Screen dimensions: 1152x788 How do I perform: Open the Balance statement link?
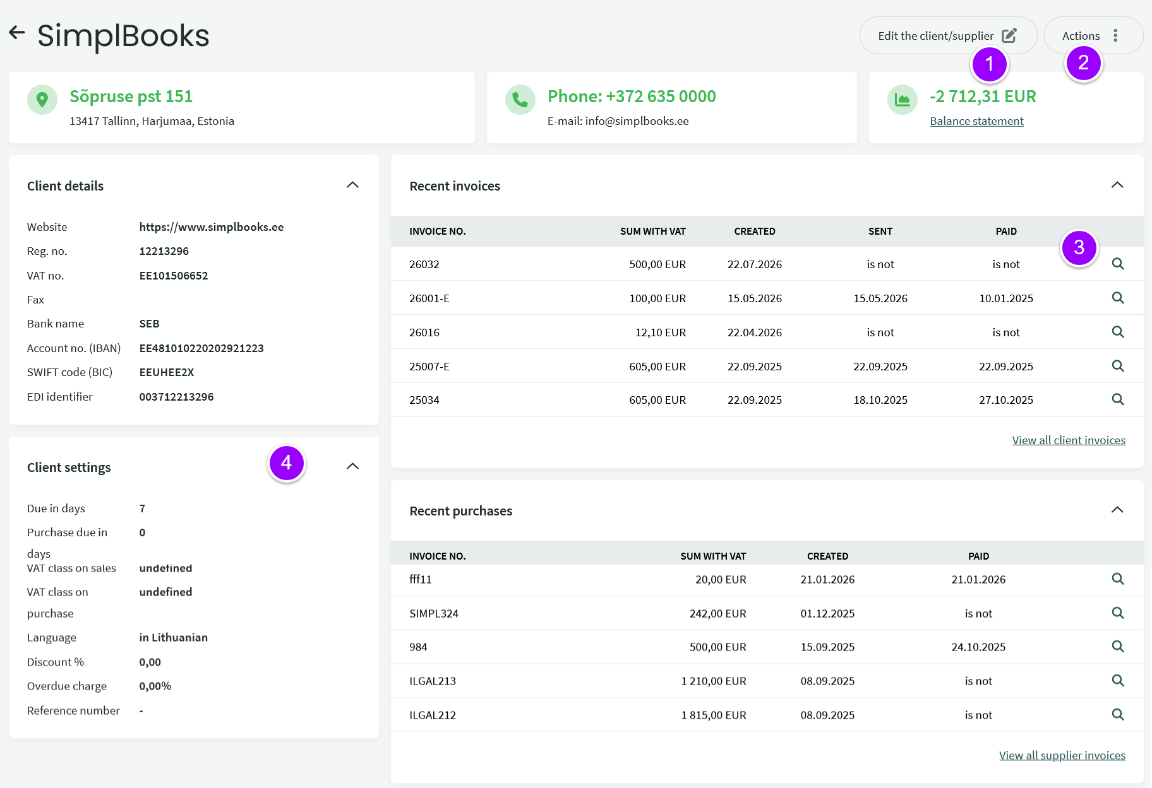click(976, 121)
